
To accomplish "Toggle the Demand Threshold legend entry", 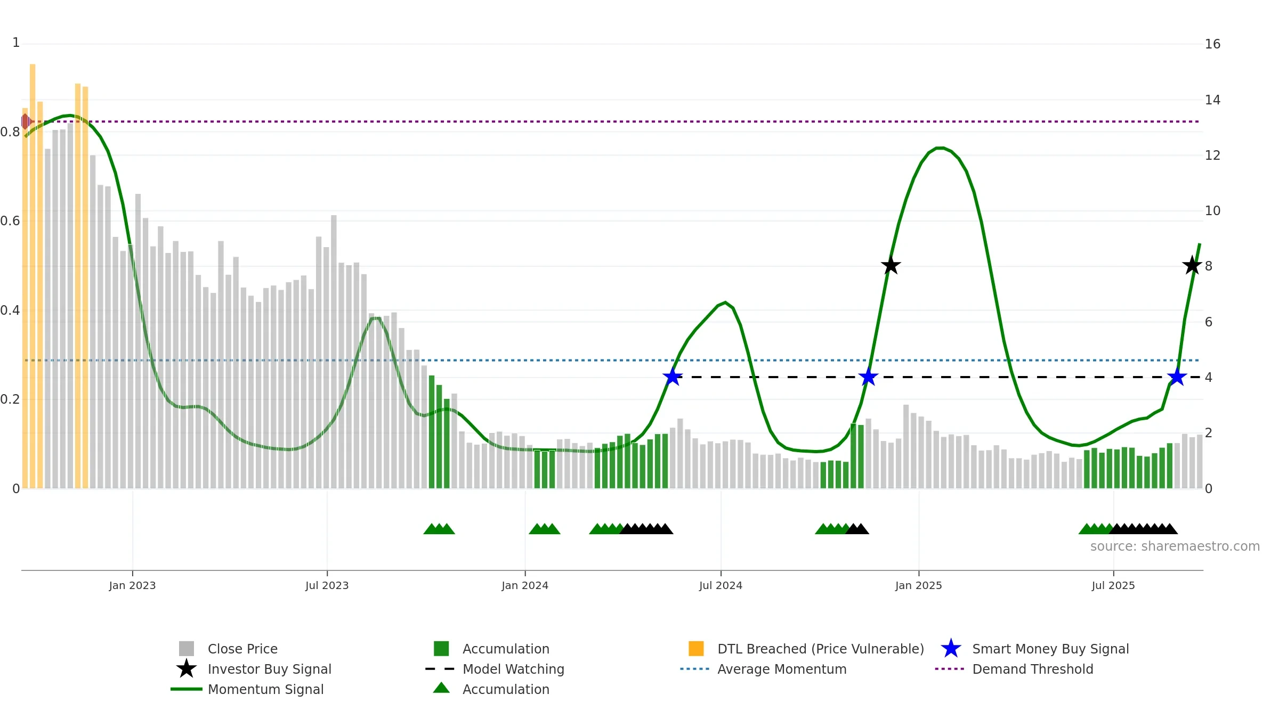I will point(1032,669).
